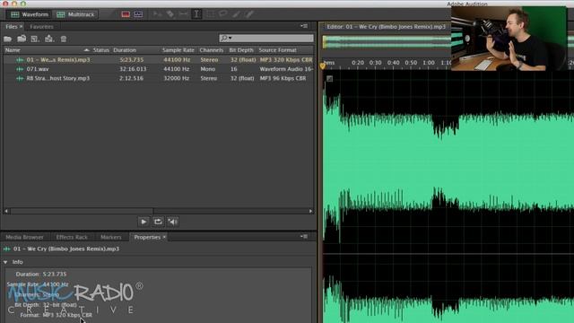Close the Files tab

21,27
